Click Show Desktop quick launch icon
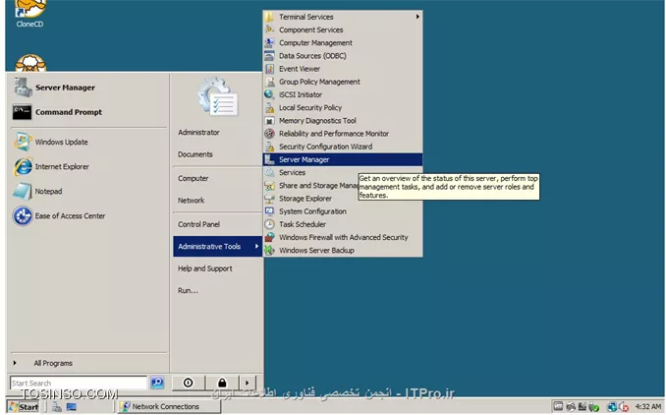Screen dimensions: 666x415 pos(71,407)
